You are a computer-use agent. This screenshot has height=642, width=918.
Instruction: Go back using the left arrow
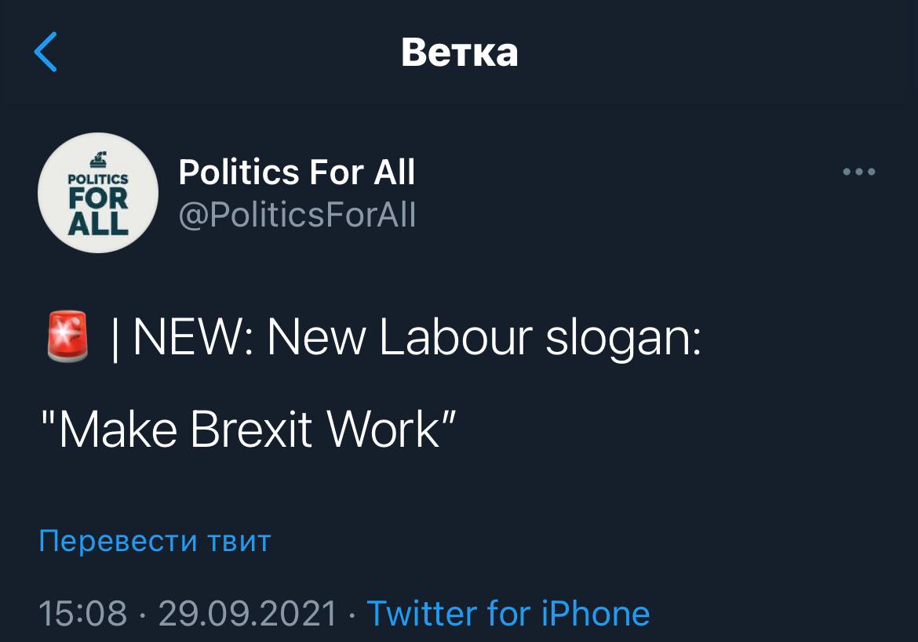[46, 53]
